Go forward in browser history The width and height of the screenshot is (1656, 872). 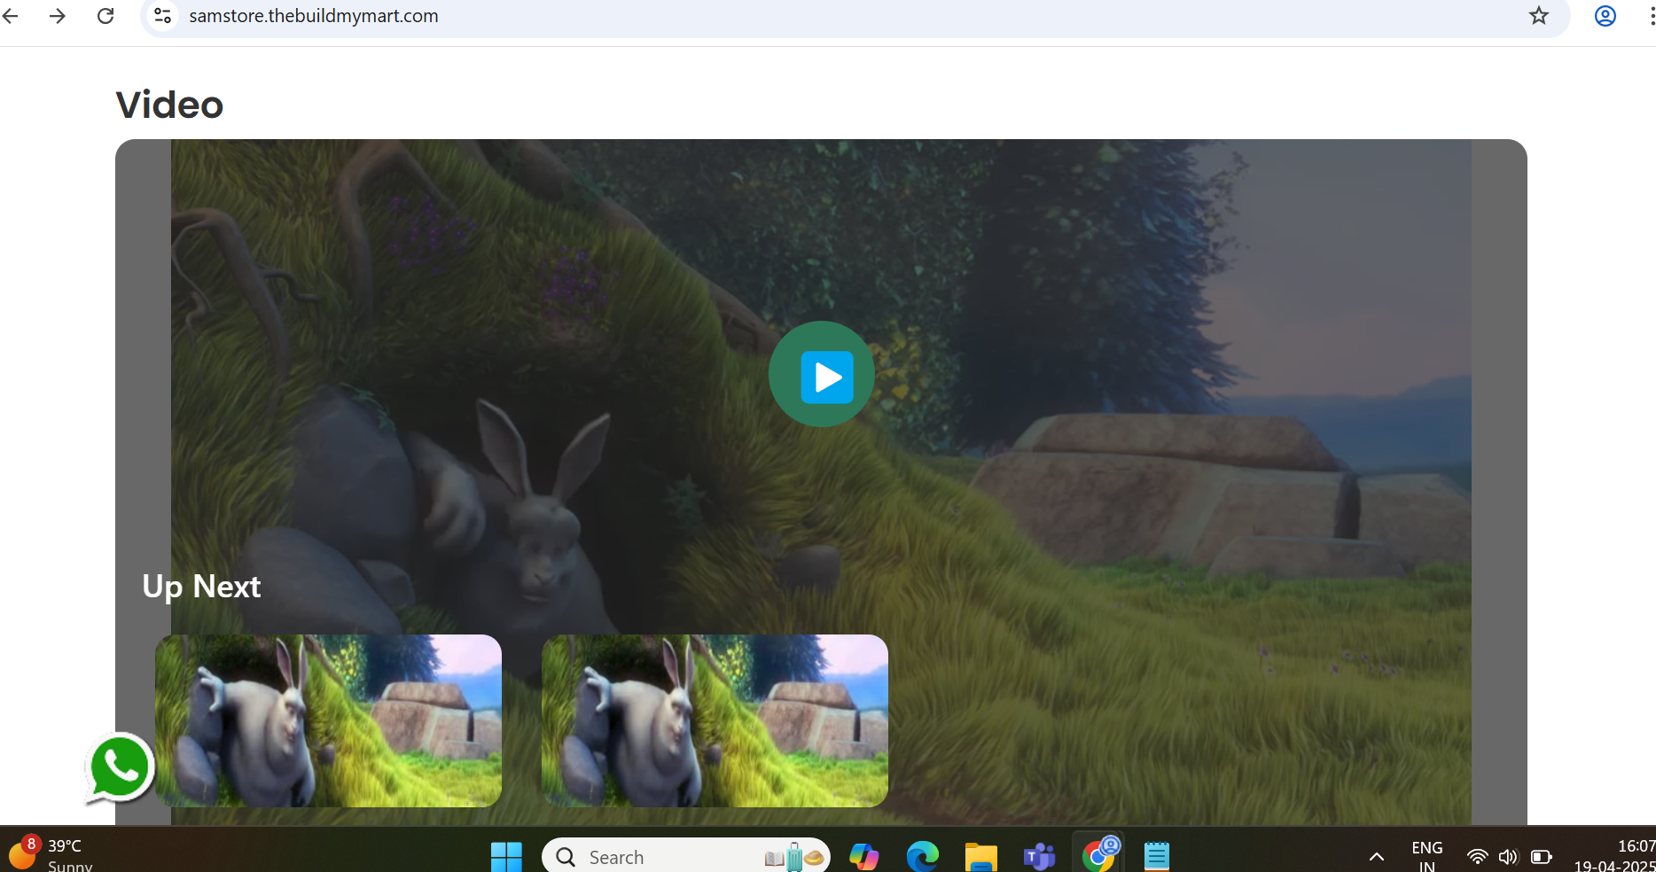tap(58, 16)
